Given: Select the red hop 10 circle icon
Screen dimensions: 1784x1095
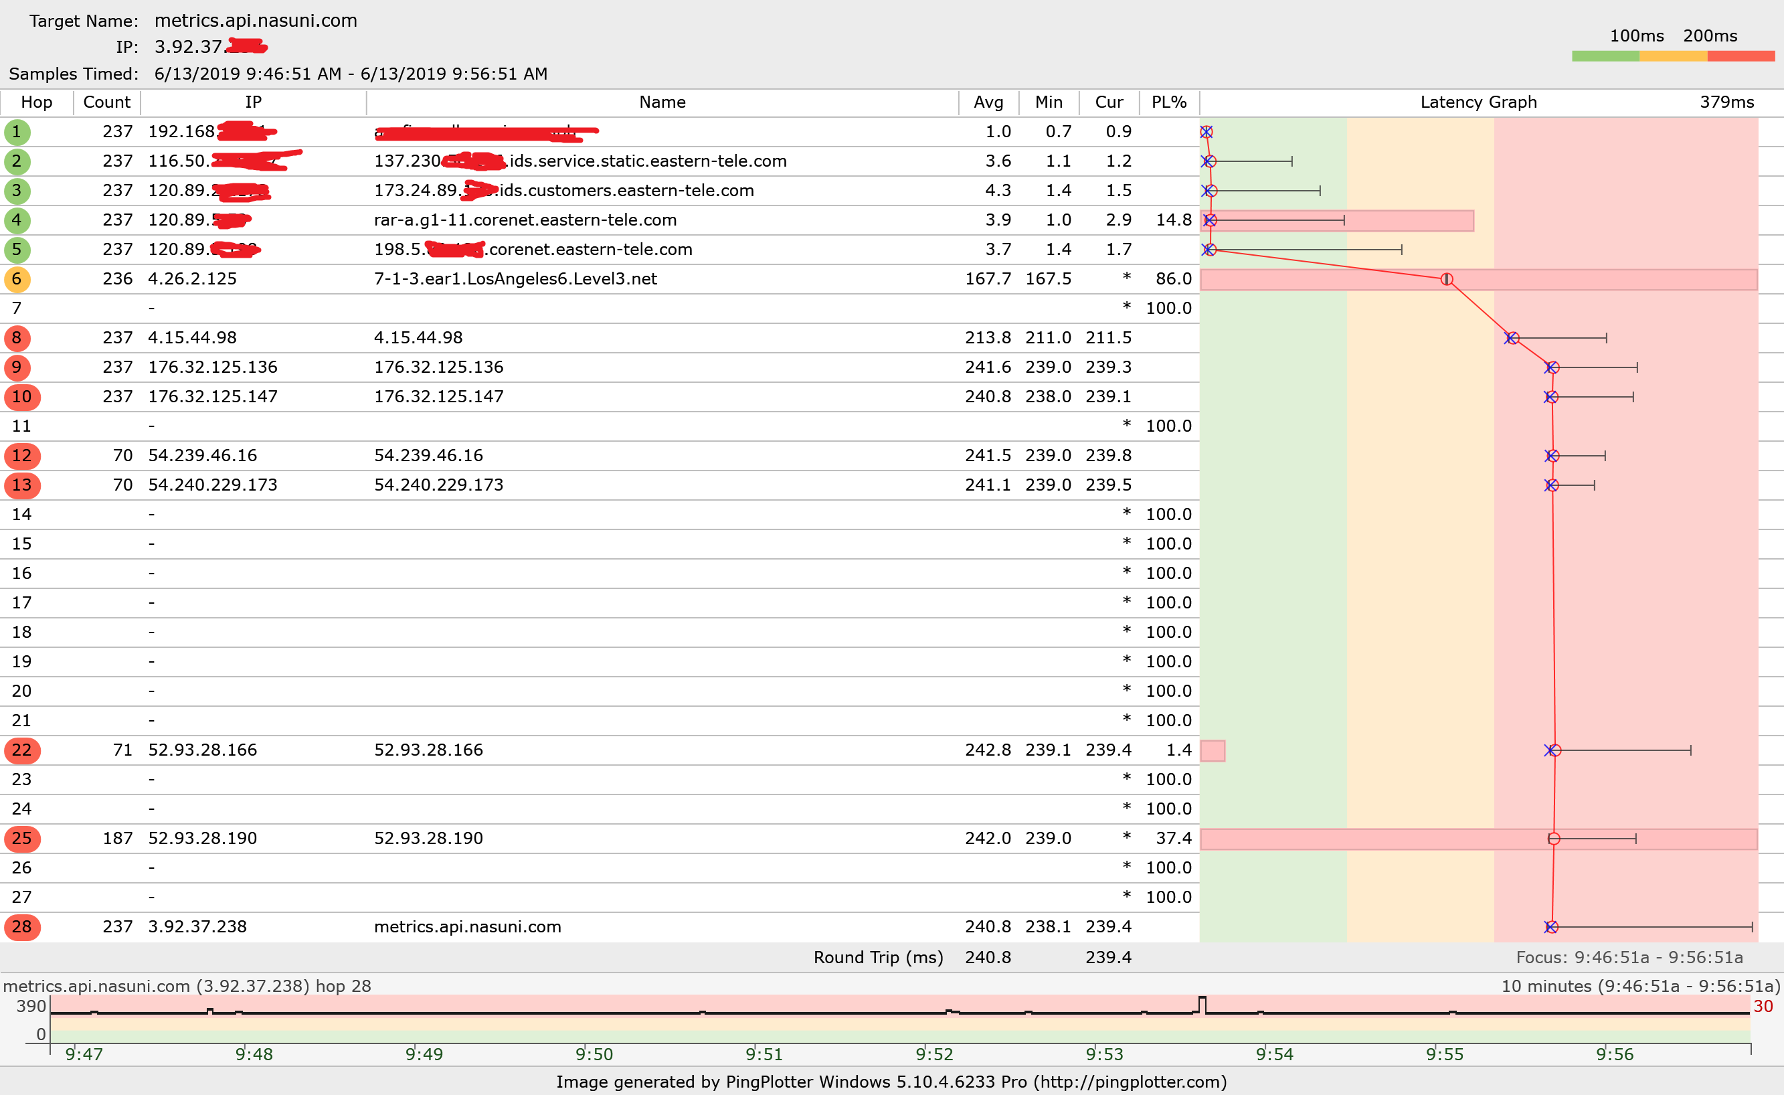Looking at the screenshot, I should pyautogui.click(x=21, y=397).
